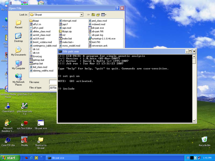Select file rndseed.mod
The image size is (215, 161).
(97, 24)
